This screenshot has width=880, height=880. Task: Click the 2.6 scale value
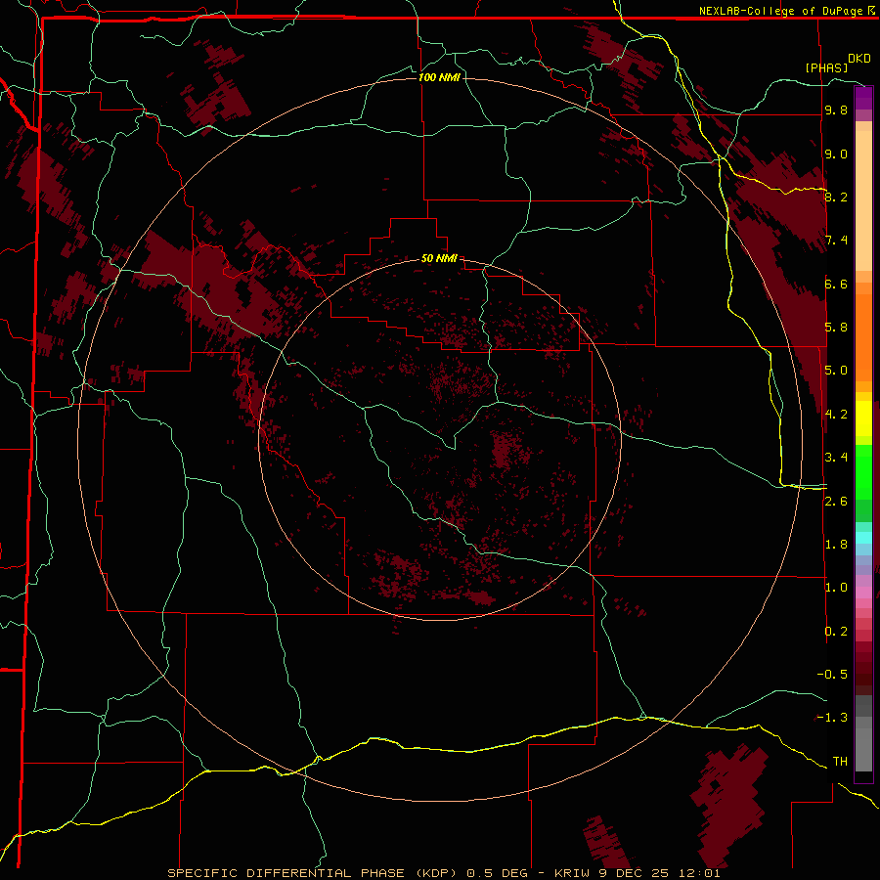tap(836, 502)
